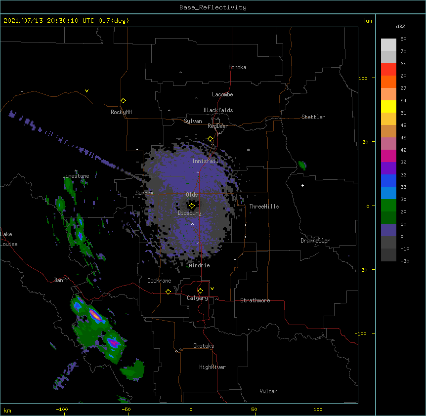Click the white plus marker west of Drumheller
426x416 pixels.
(302, 185)
